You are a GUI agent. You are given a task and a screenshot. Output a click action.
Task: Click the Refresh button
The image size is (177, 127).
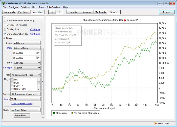coord(167,12)
